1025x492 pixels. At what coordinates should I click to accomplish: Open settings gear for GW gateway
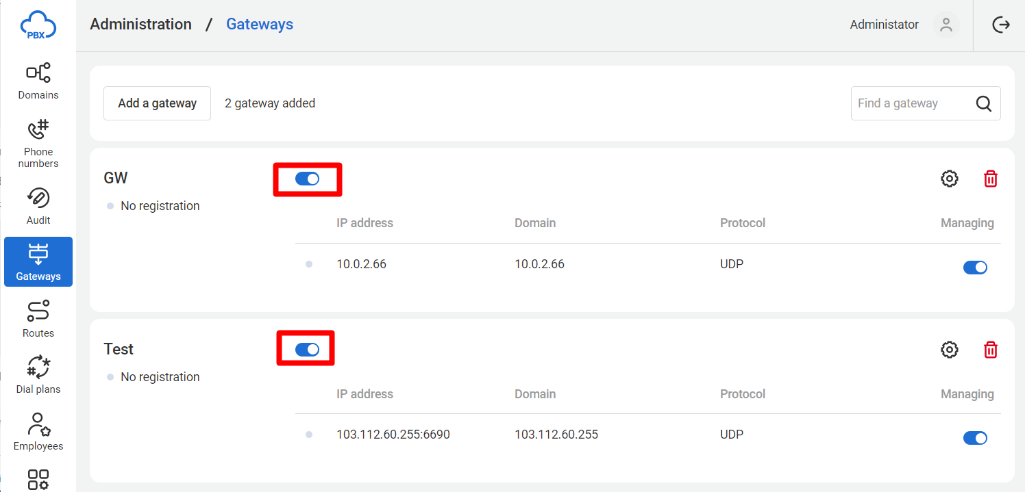click(949, 179)
